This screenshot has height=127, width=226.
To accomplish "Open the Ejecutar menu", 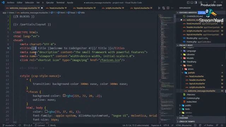I will pyautogui.click(x=50, y=2).
